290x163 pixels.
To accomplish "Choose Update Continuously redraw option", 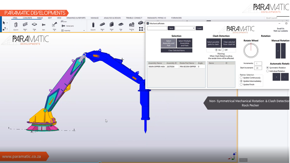I will (241, 78).
